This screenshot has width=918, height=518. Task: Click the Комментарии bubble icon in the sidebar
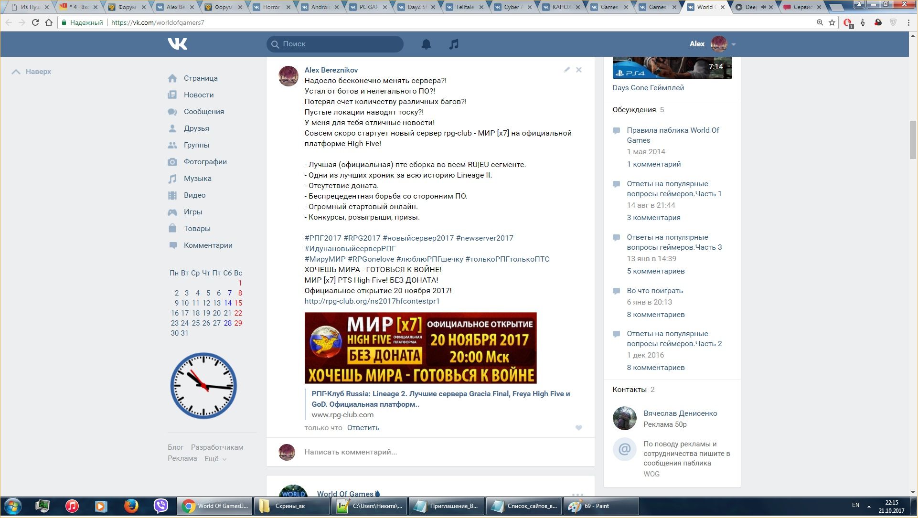click(172, 245)
